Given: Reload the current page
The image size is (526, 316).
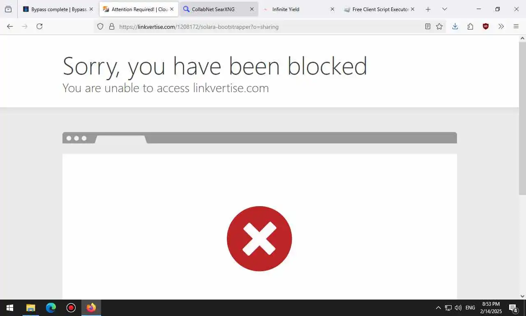Looking at the screenshot, I should click(39, 26).
